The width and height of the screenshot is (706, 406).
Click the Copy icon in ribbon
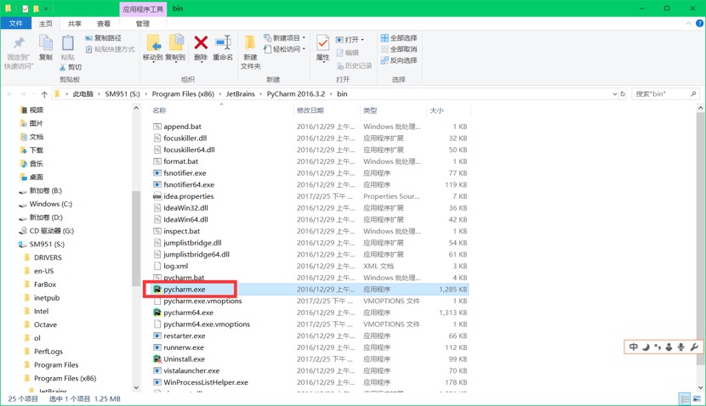point(45,43)
